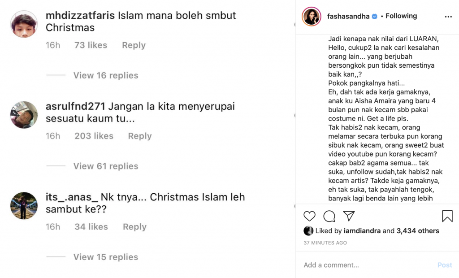Open asrulfnd271 profile picture

24,115
